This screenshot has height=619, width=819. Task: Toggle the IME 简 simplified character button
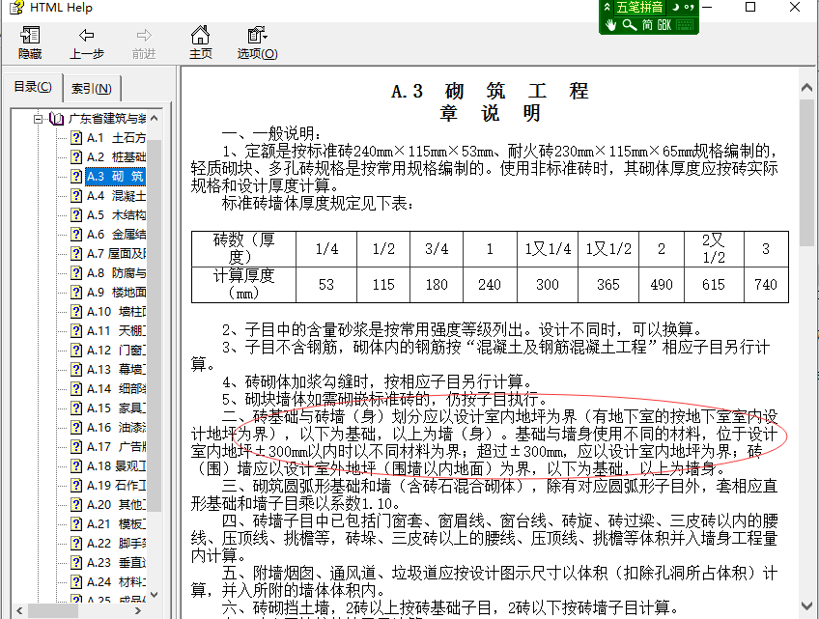click(647, 24)
